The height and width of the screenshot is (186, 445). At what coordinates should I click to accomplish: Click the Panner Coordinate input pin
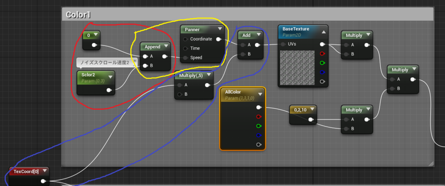pyautogui.click(x=185, y=39)
